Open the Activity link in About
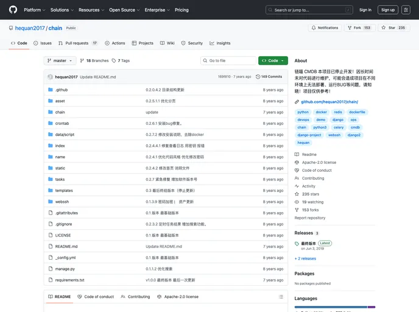 point(308,186)
